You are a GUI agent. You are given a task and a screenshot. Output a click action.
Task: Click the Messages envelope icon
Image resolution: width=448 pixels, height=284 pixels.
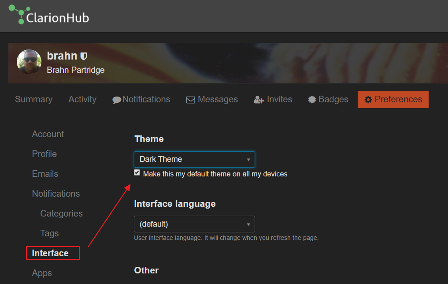191,100
